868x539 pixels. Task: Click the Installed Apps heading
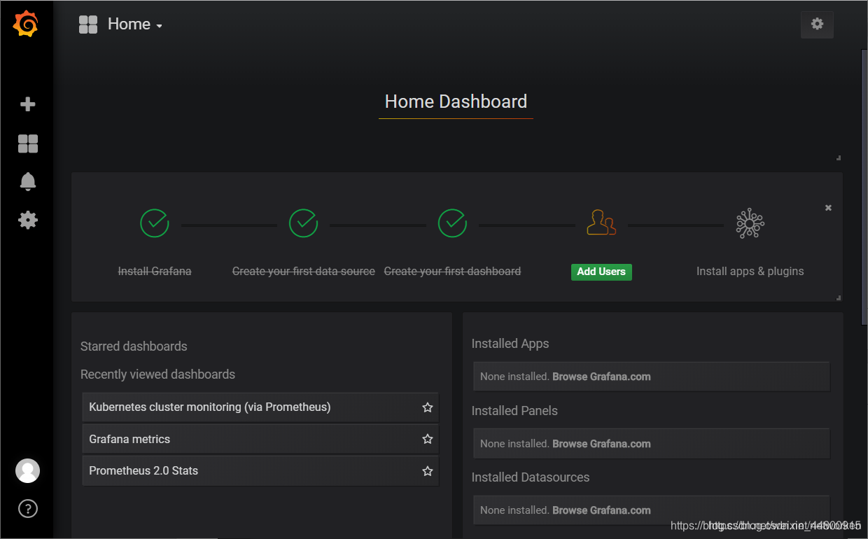click(x=510, y=344)
